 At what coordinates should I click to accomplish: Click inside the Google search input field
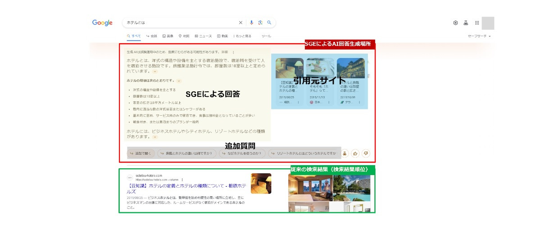(x=180, y=22)
